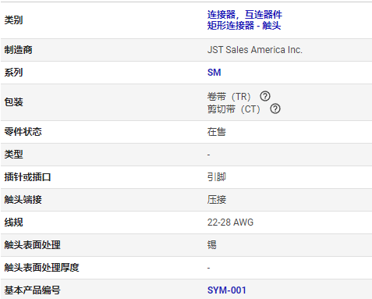Open the 矩形连接器 - 触头 subcategory link
Screen dimensions: 372x299
244,26
